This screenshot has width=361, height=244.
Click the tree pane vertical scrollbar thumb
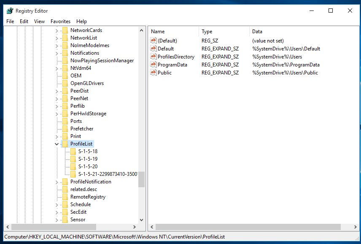pyautogui.click(x=142, y=179)
